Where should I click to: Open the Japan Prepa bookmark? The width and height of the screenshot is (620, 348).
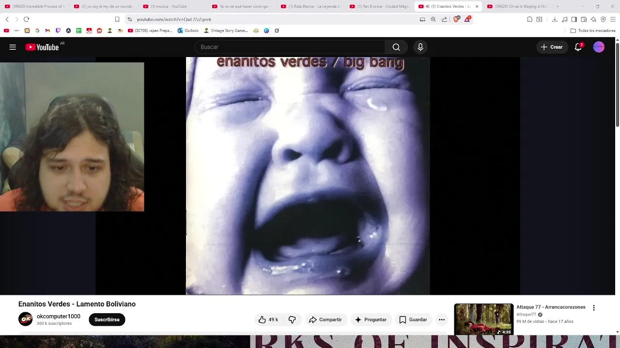pyautogui.click(x=150, y=30)
